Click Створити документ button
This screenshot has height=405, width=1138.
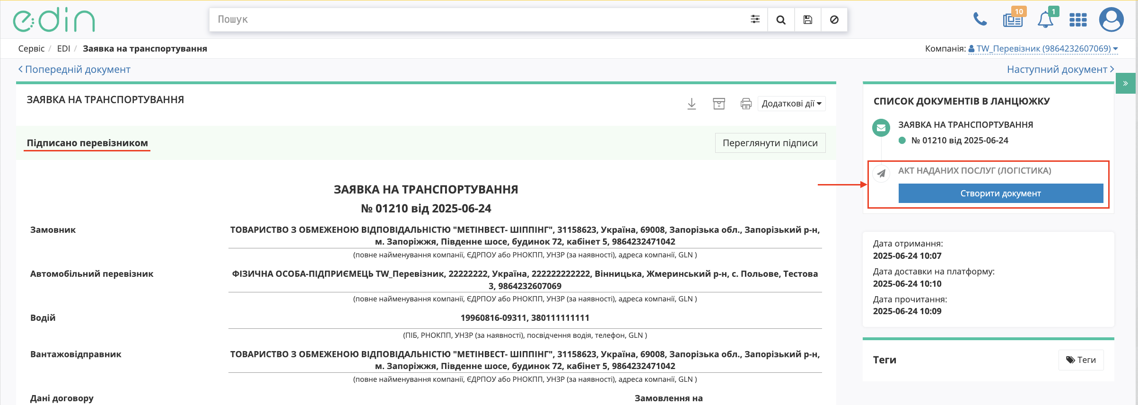tap(1000, 194)
